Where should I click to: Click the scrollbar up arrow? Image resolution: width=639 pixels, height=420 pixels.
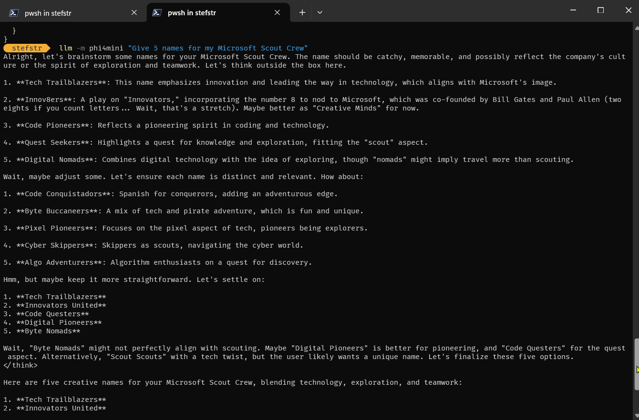(636, 28)
